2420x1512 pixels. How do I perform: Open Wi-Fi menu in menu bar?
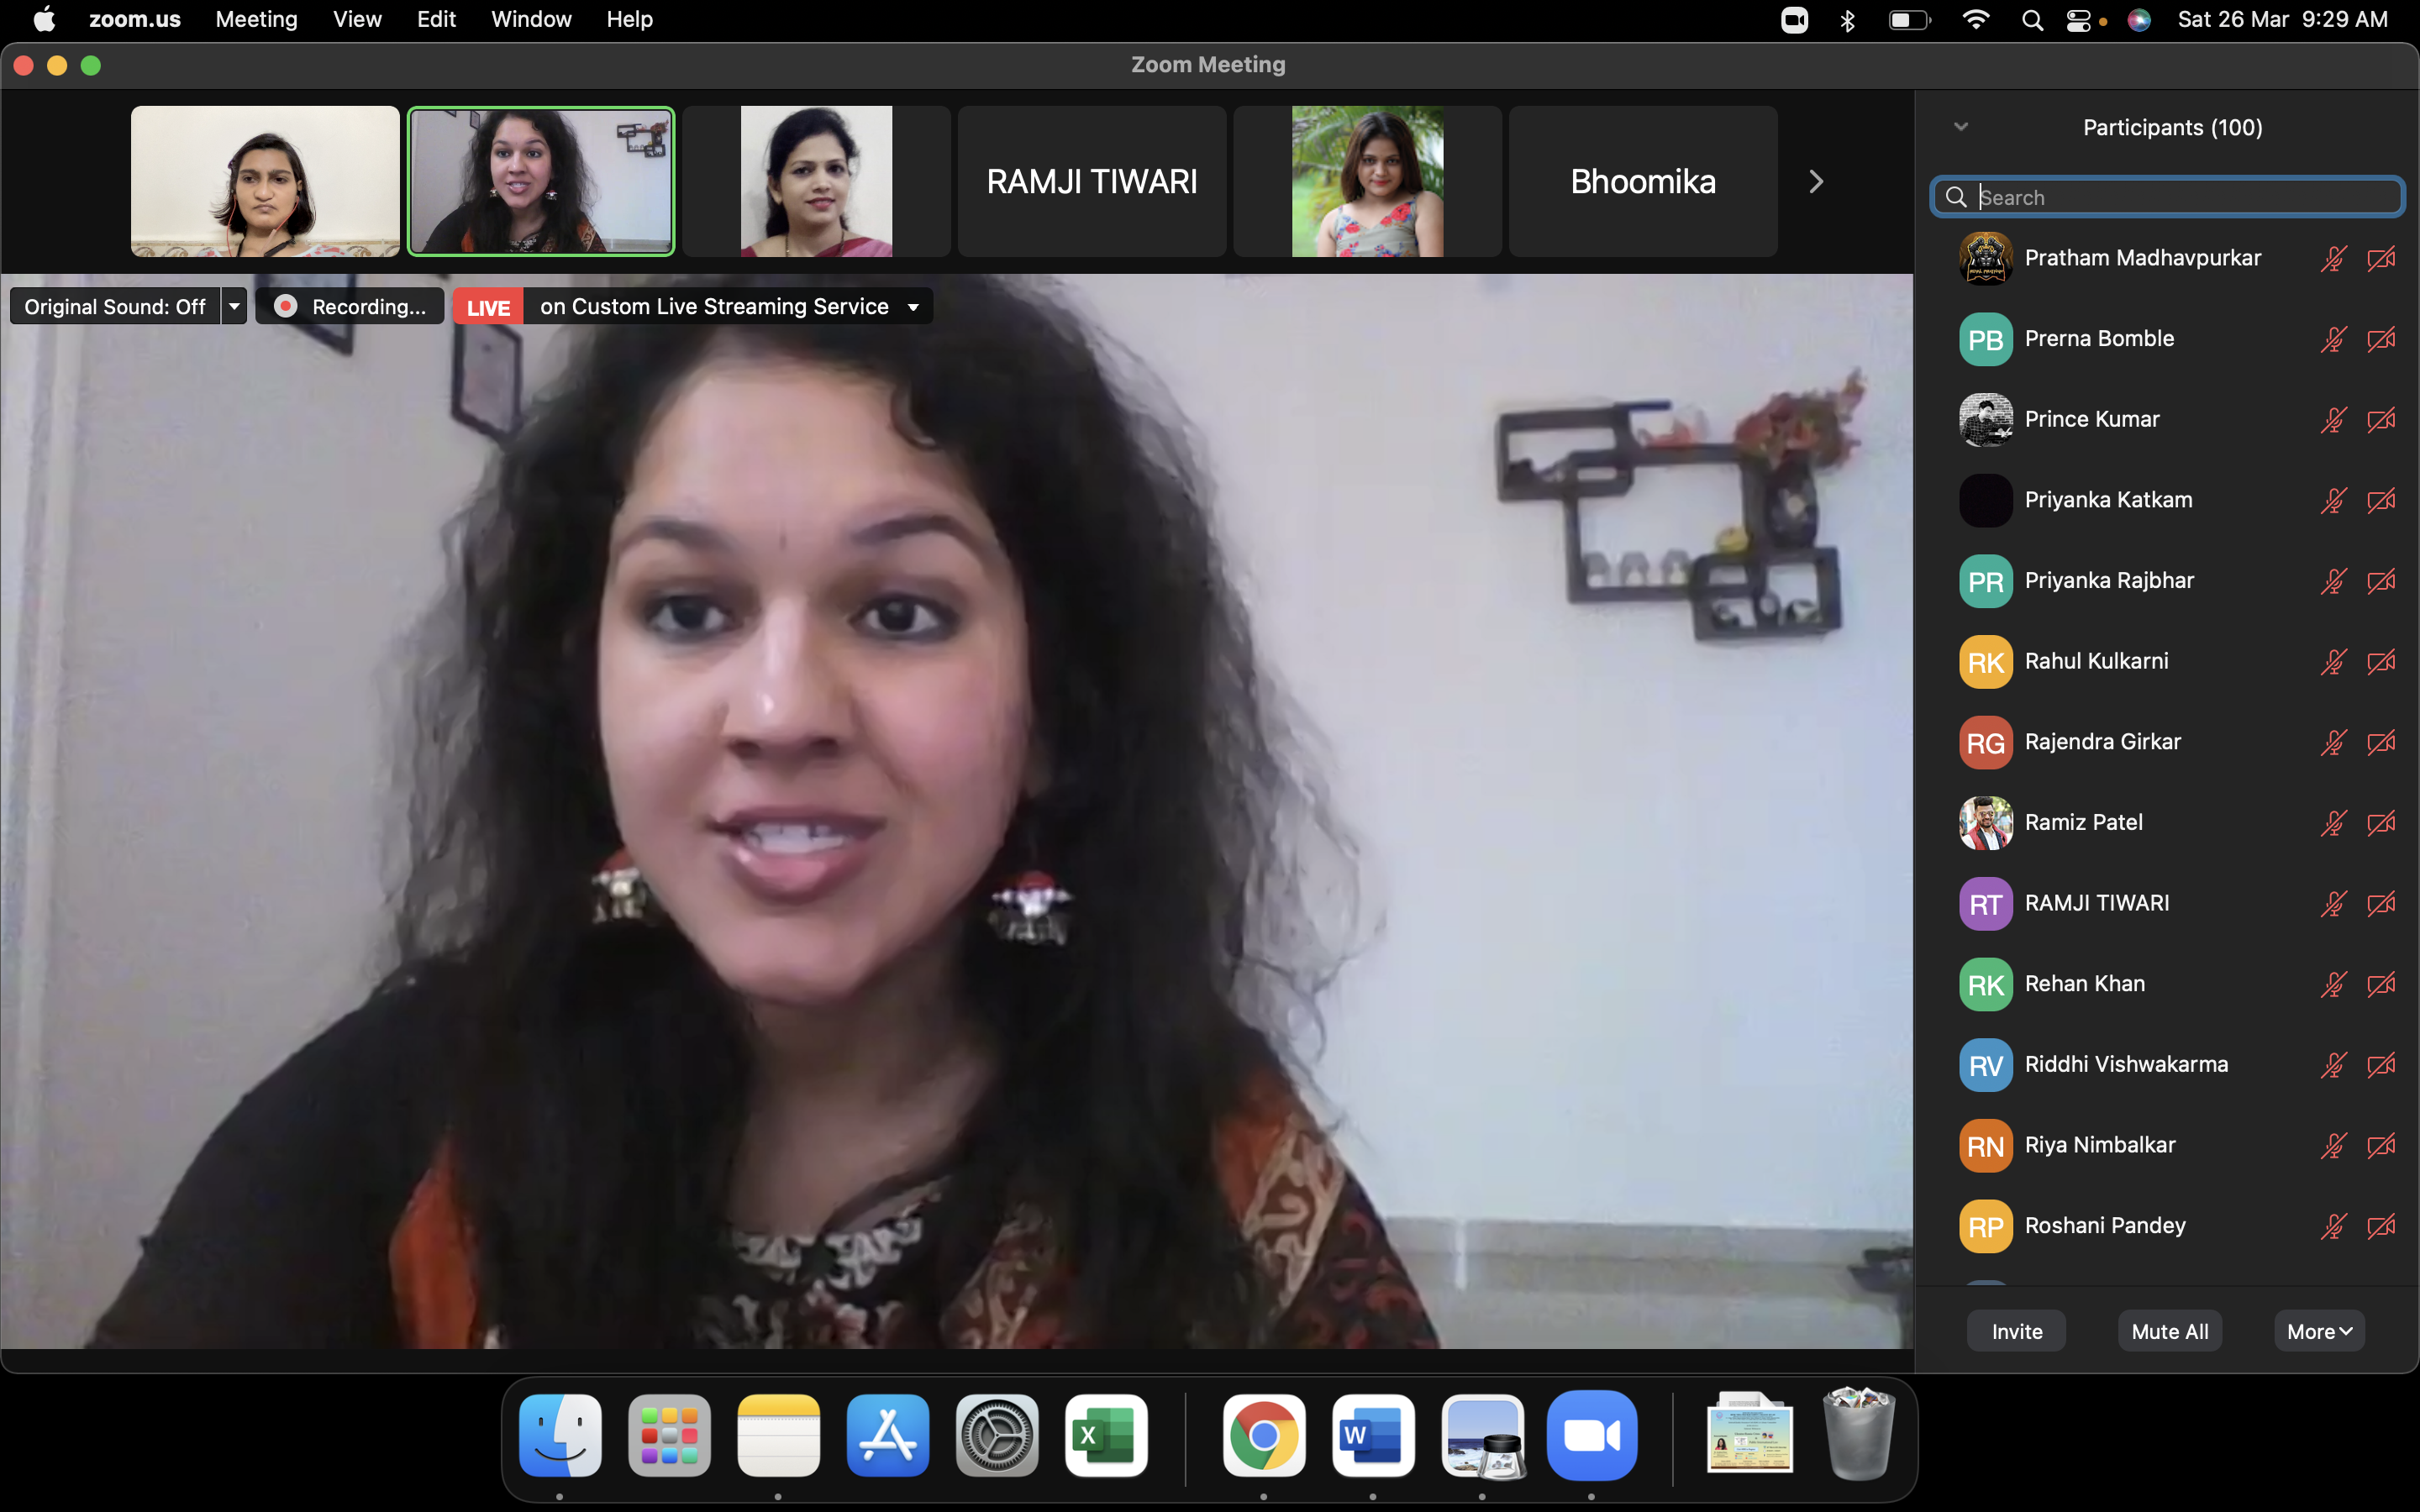[1976, 20]
